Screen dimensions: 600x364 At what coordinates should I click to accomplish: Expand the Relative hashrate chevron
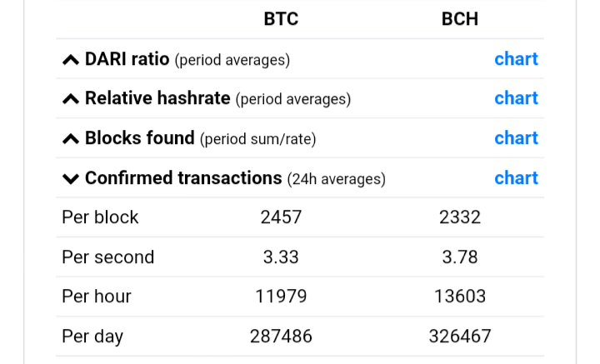(x=71, y=99)
